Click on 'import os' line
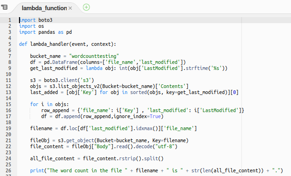This screenshot has height=176, width=291. (x=32, y=26)
